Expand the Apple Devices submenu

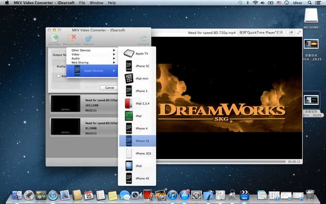pos(92,71)
